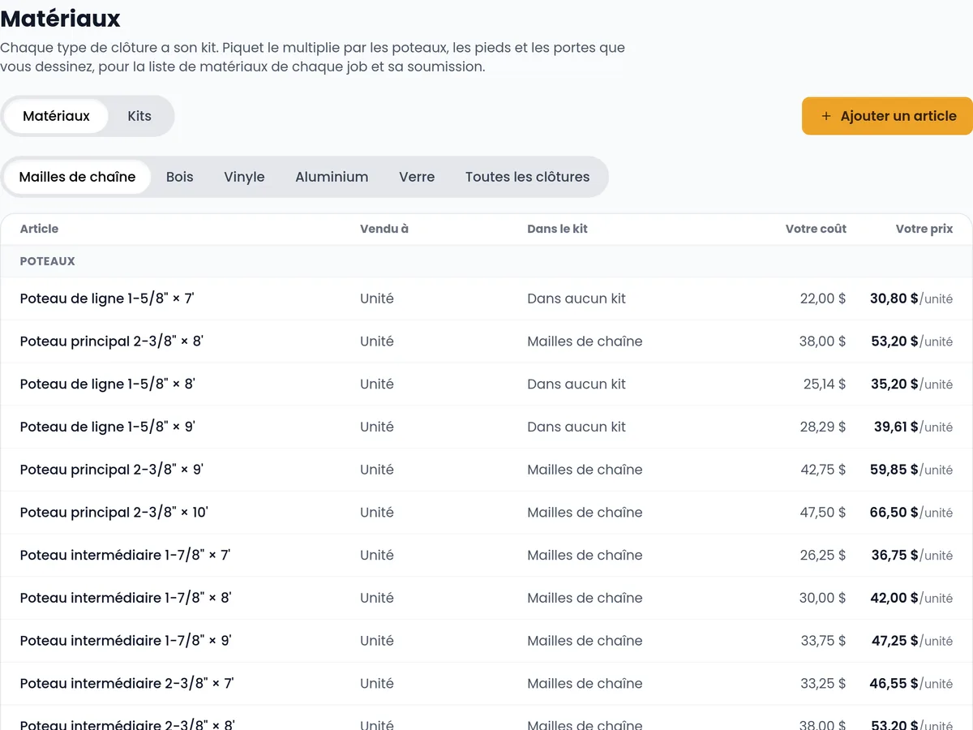Click the 33,75 $ cost value
The width and height of the screenshot is (973, 730).
[823, 641]
